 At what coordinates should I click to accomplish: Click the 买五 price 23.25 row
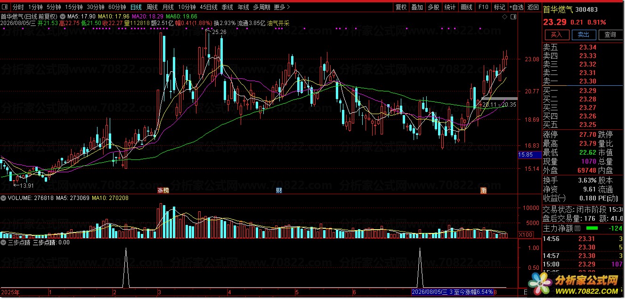click(584, 125)
